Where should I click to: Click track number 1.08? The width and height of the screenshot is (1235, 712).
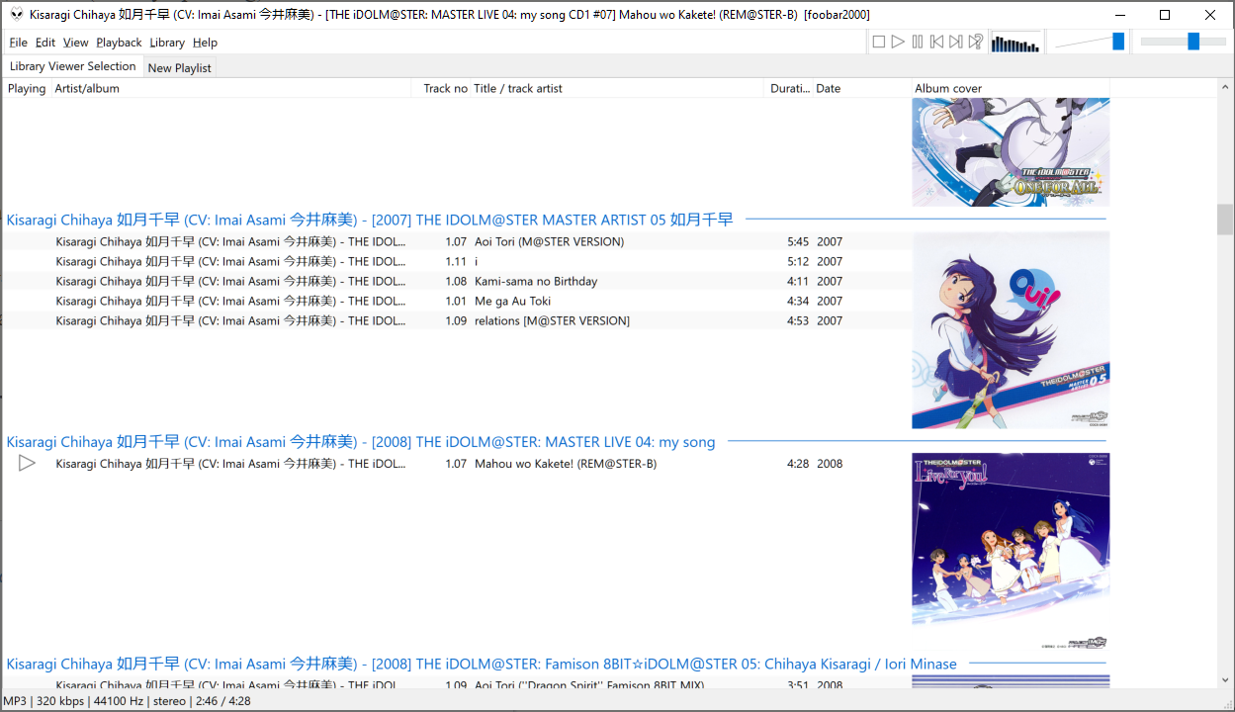pos(456,281)
